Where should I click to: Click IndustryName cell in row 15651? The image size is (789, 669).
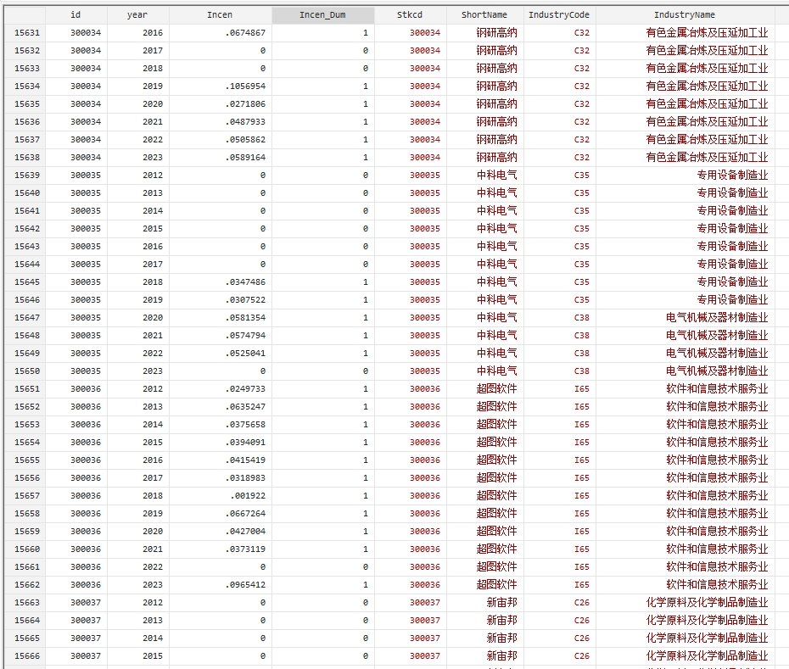pyautogui.click(x=717, y=389)
